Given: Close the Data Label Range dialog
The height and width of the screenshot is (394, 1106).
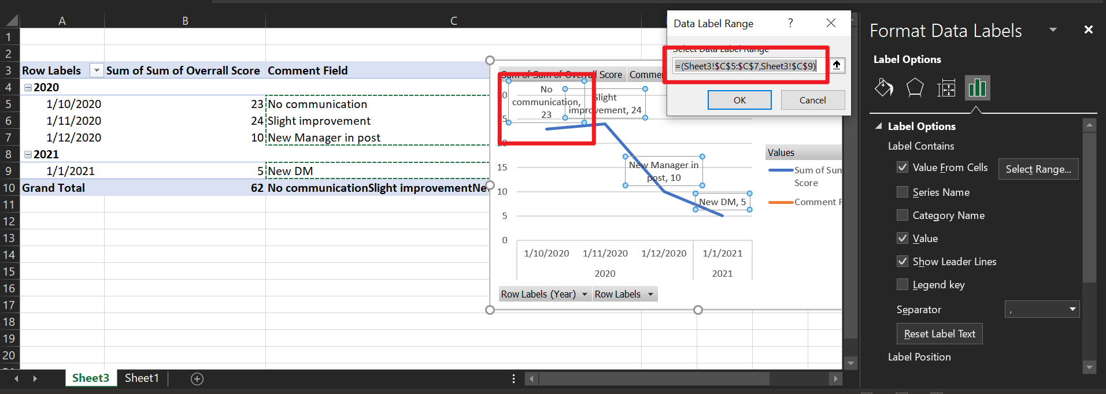Looking at the screenshot, I should (x=831, y=23).
